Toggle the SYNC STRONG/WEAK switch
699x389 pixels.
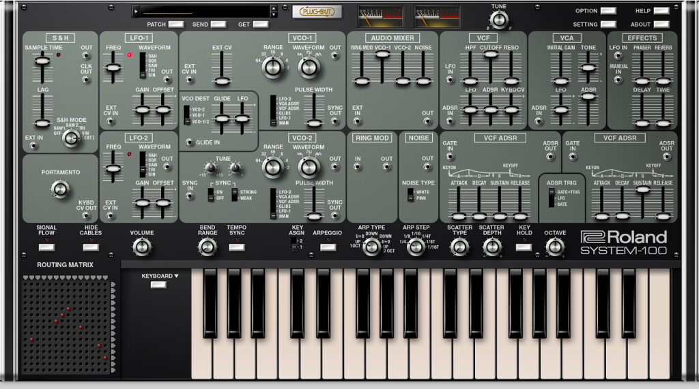click(x=235, y=195)
